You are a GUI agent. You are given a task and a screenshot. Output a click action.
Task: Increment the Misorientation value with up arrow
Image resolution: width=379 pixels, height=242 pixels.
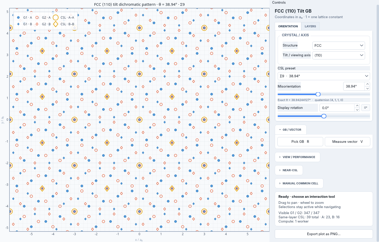(367, 84)
